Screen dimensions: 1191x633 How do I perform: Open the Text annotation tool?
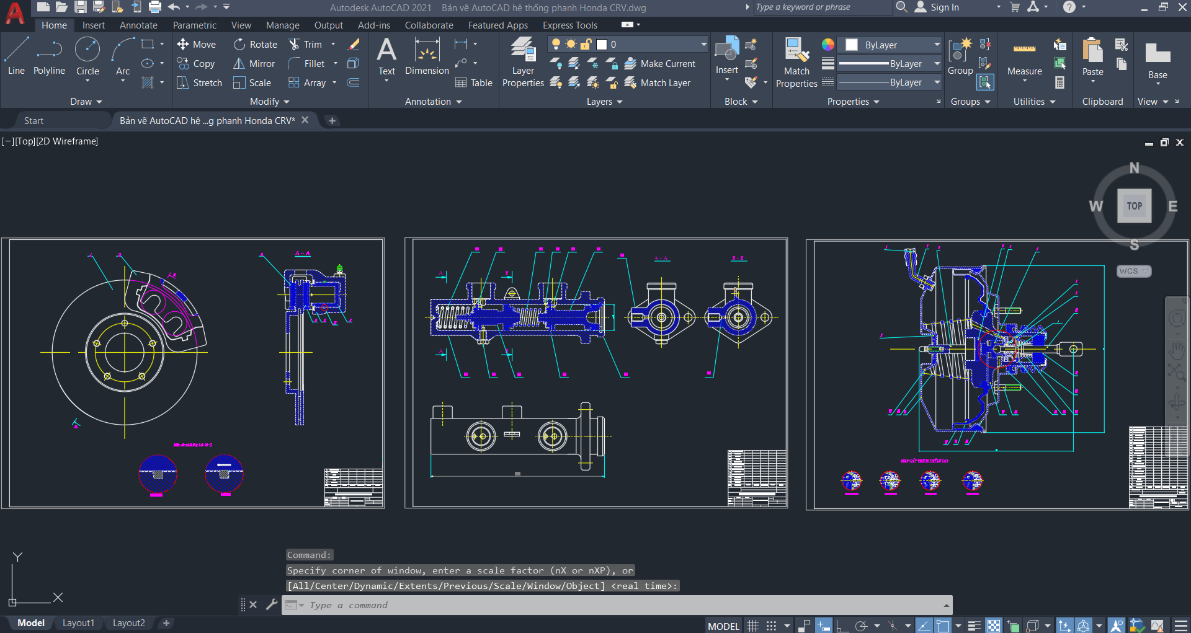tap(386, 57)
